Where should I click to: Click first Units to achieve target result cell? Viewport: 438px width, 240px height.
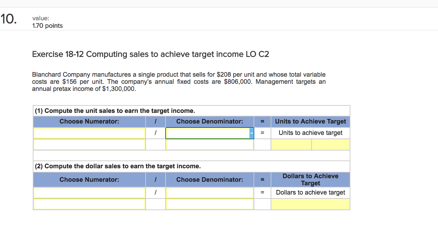pyautogui.click(x=291, y=144)
